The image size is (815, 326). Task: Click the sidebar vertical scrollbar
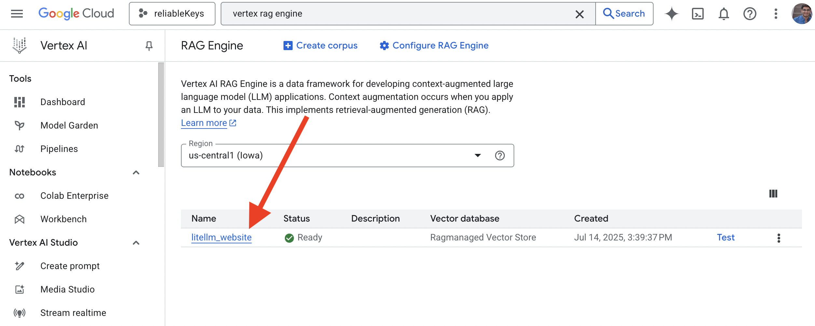(161, 115)
